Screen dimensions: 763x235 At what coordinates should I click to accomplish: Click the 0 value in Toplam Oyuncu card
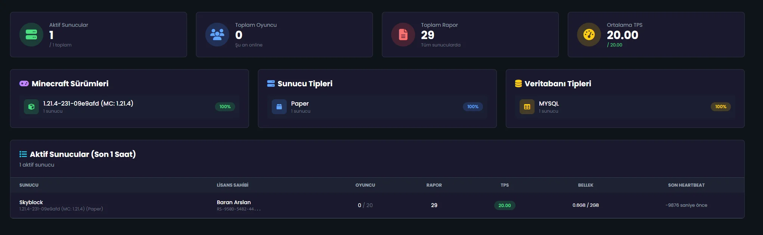pos(239,35)
